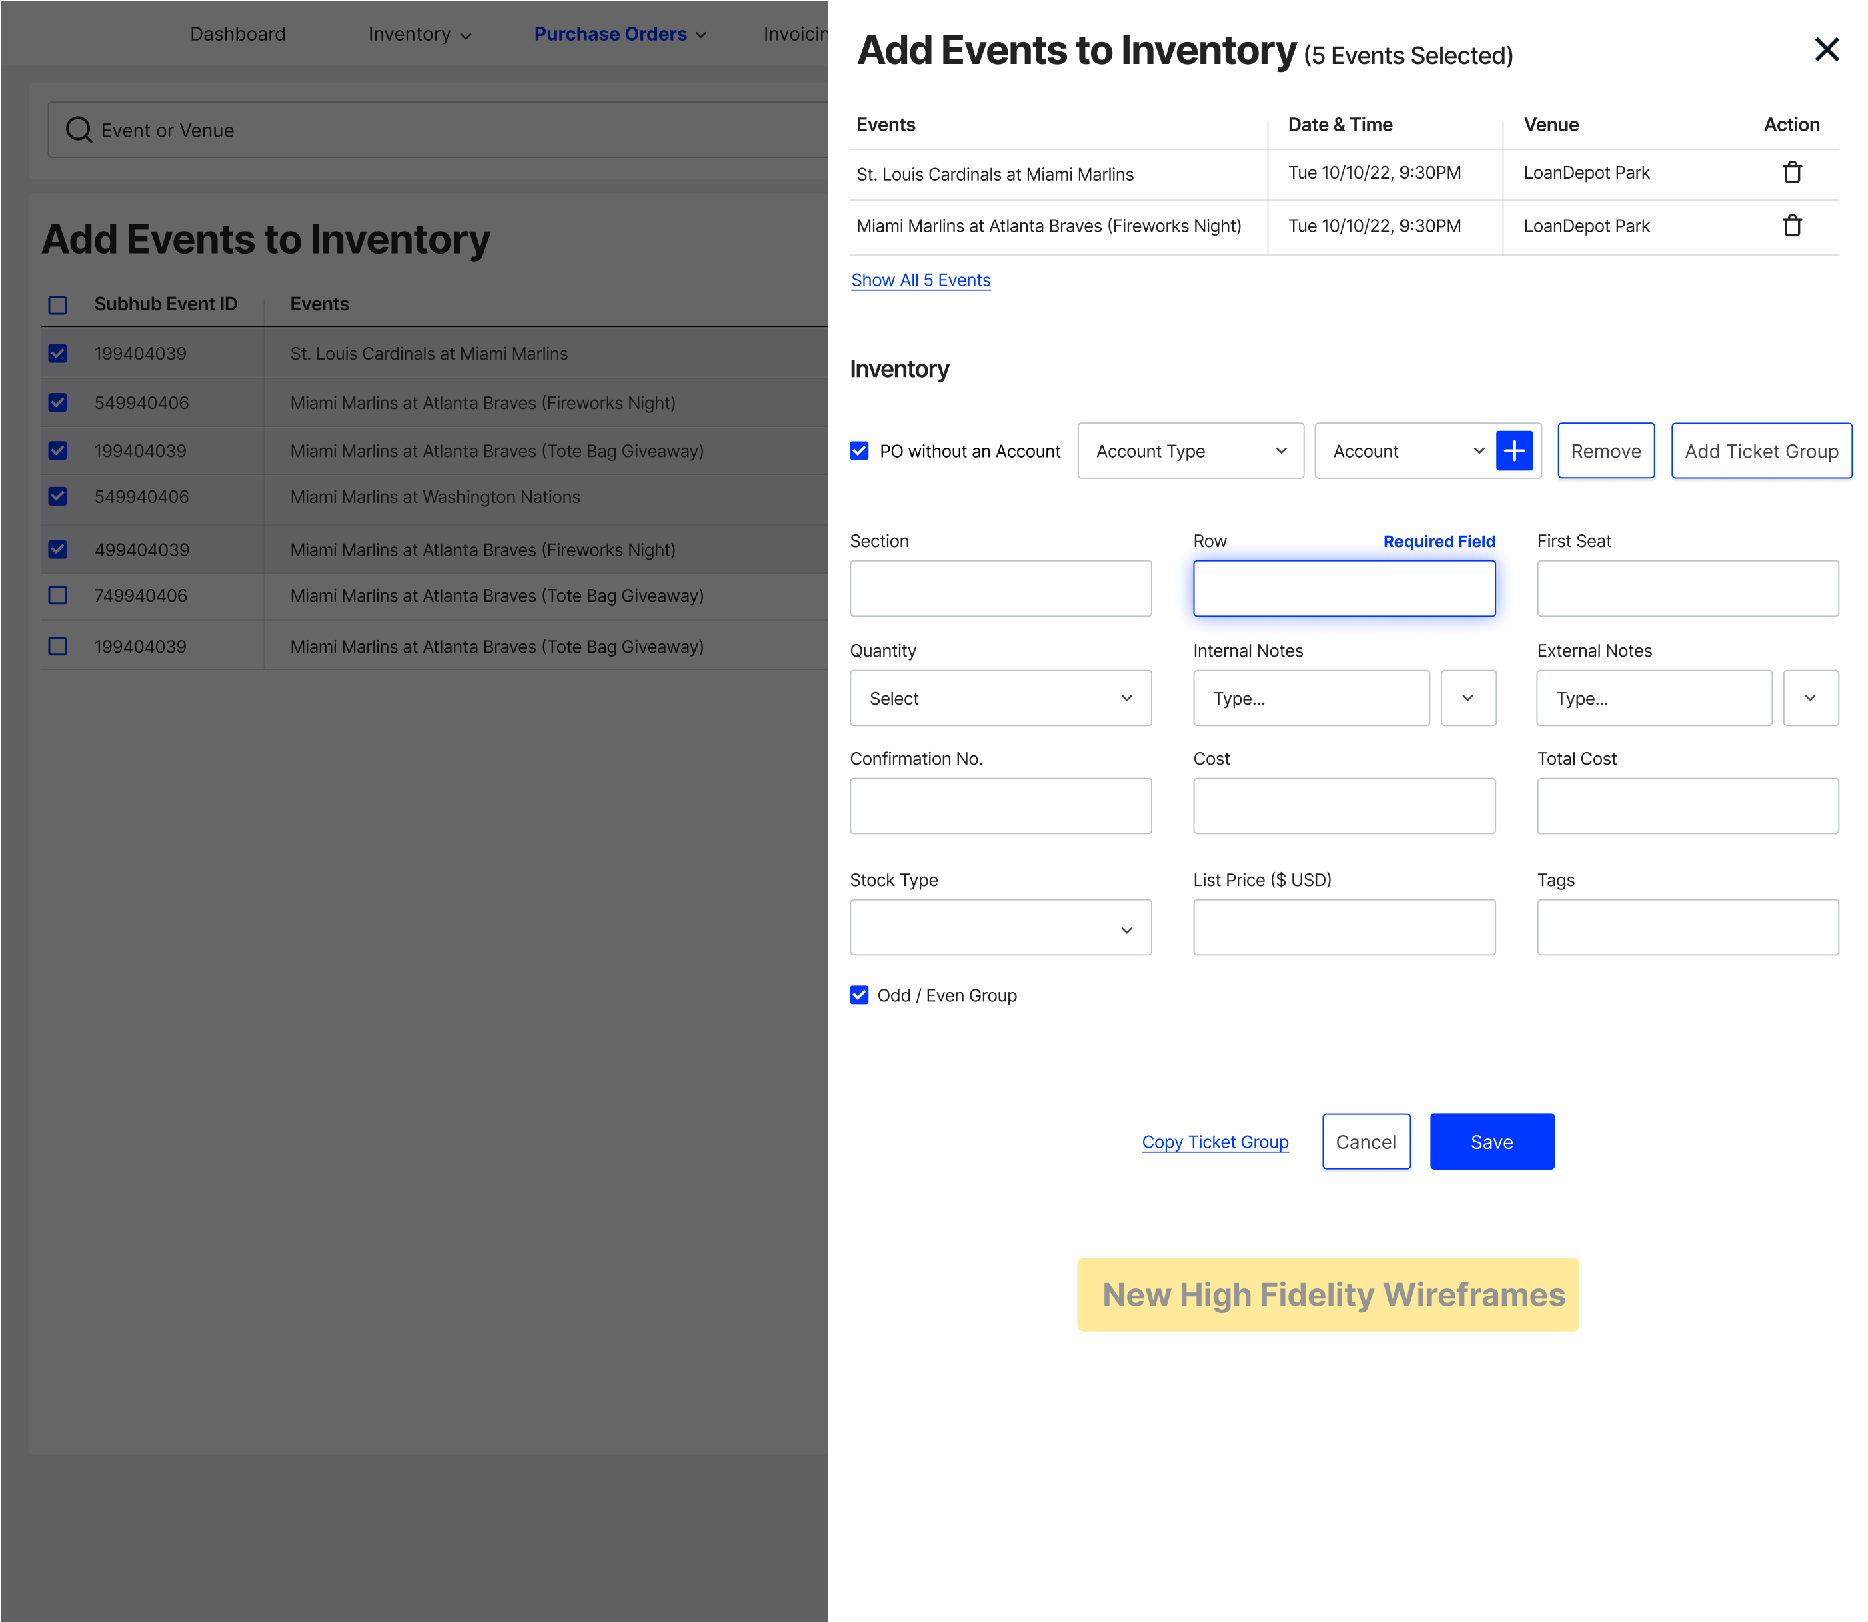Click the search magnifier icon

[x=79, y=130]
